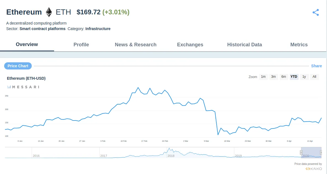This screenshot has width=327, height=174.
Task: Open the Metrics tab
Action: click(x=299, y=45)
